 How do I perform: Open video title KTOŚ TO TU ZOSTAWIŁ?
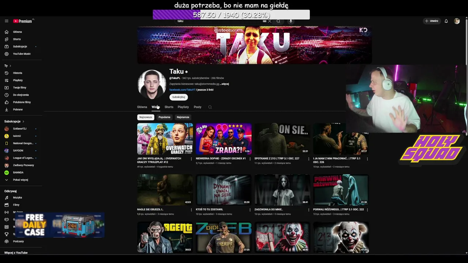point(209,210)
